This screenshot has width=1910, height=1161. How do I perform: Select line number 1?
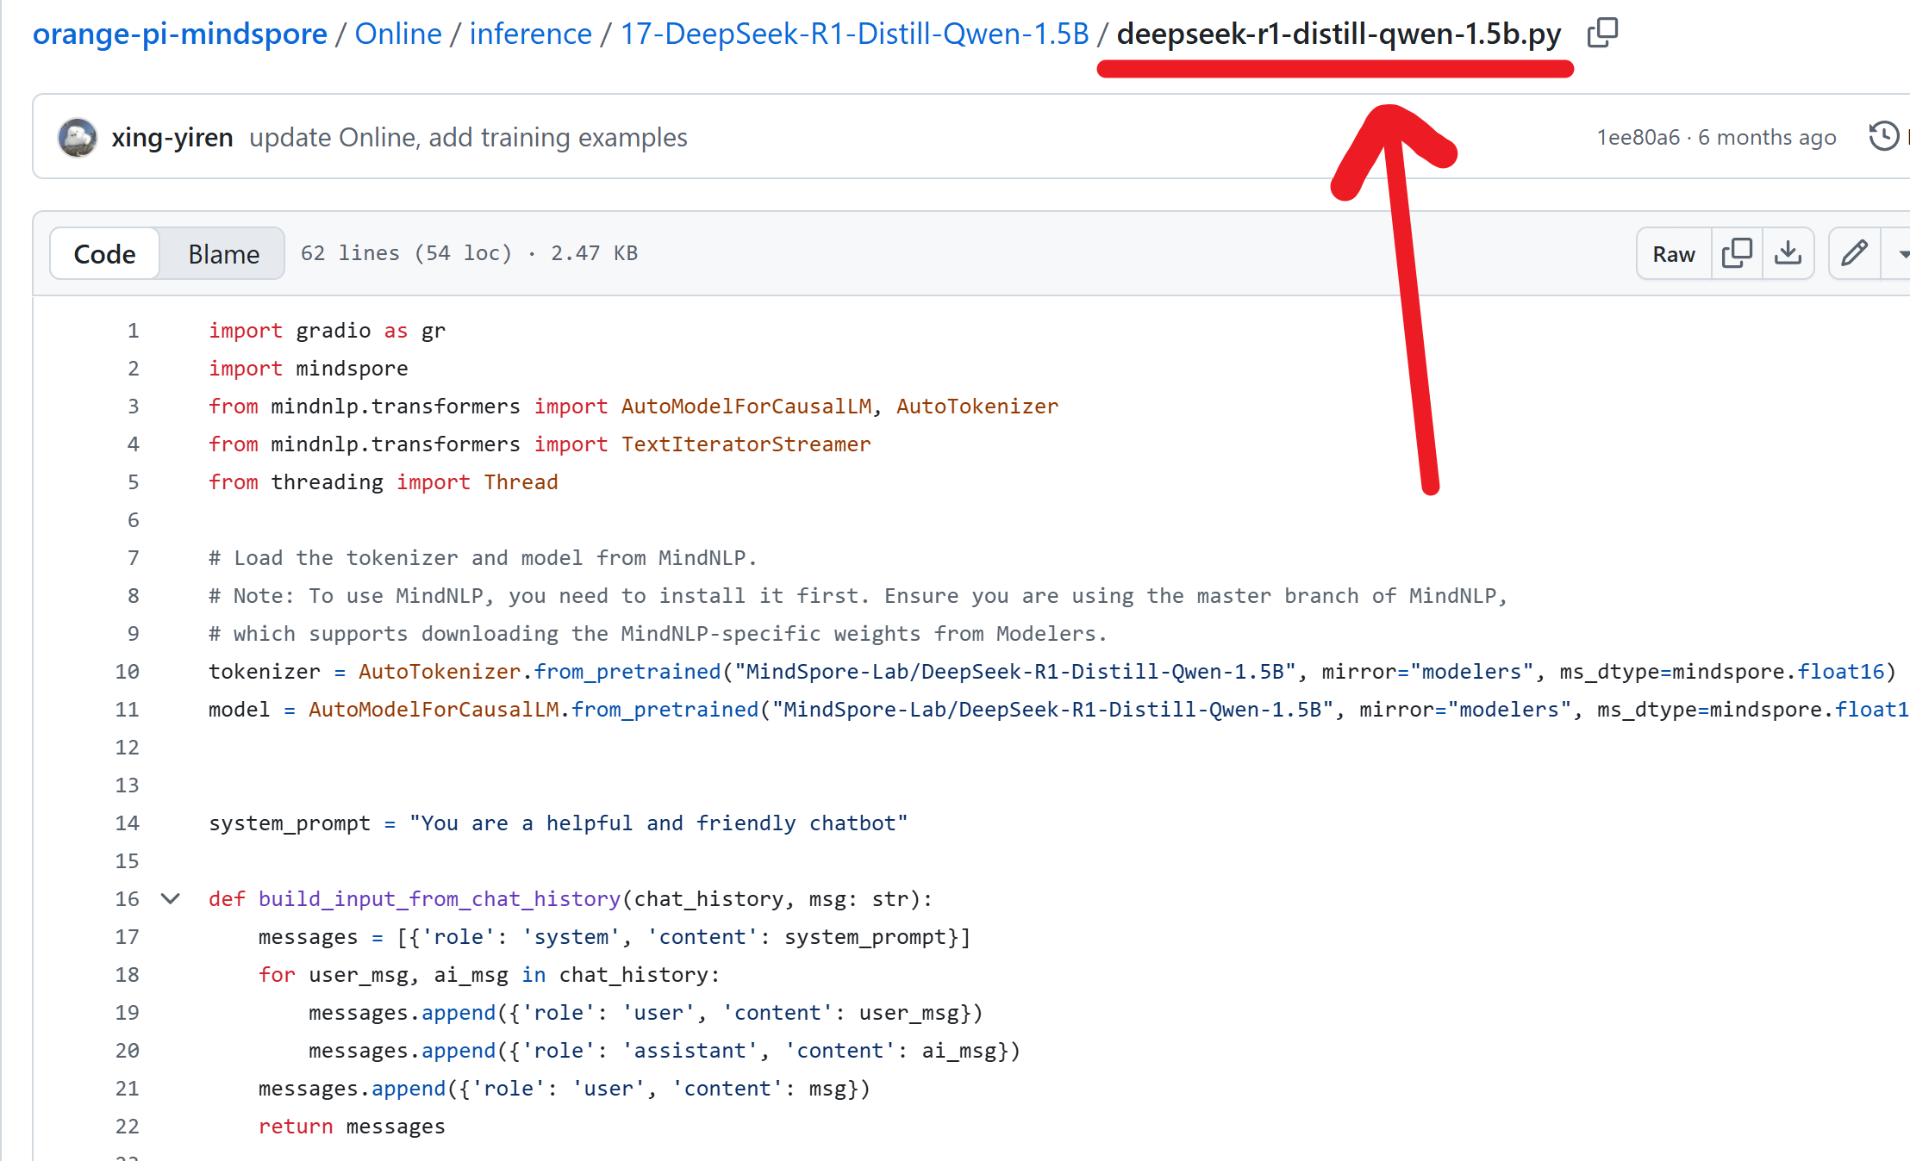pyautogui.click(x=133, y=331)
